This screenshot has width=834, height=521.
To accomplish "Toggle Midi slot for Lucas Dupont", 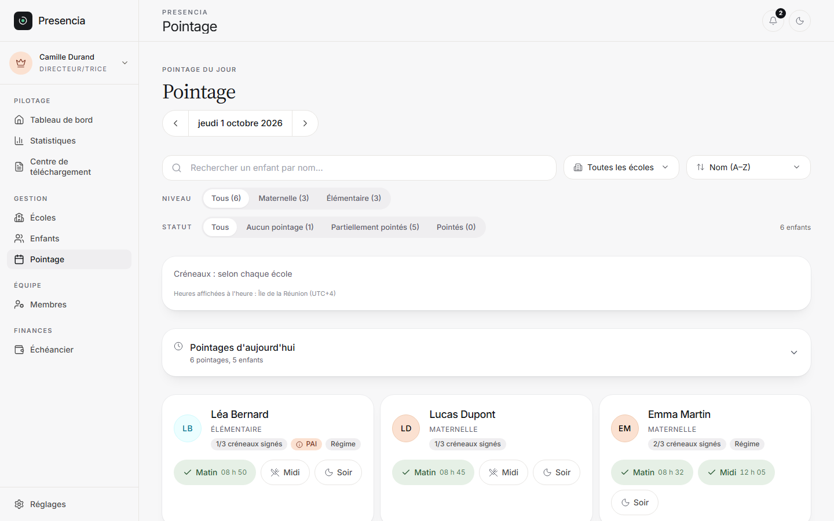I will point(503,472).
